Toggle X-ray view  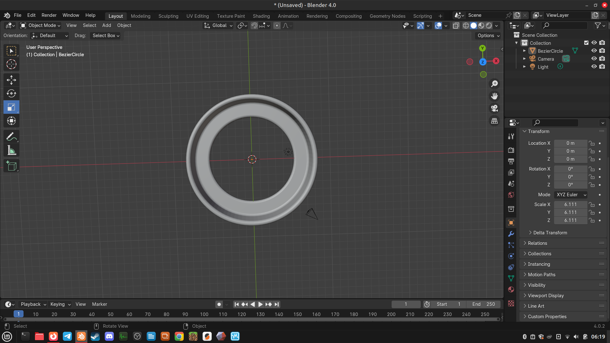[x=456, y=25]
